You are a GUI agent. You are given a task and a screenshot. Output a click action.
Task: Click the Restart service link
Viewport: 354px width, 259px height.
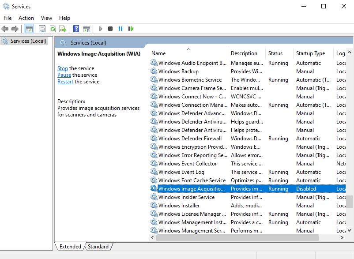pyautogui.click(x=65, y=81)
